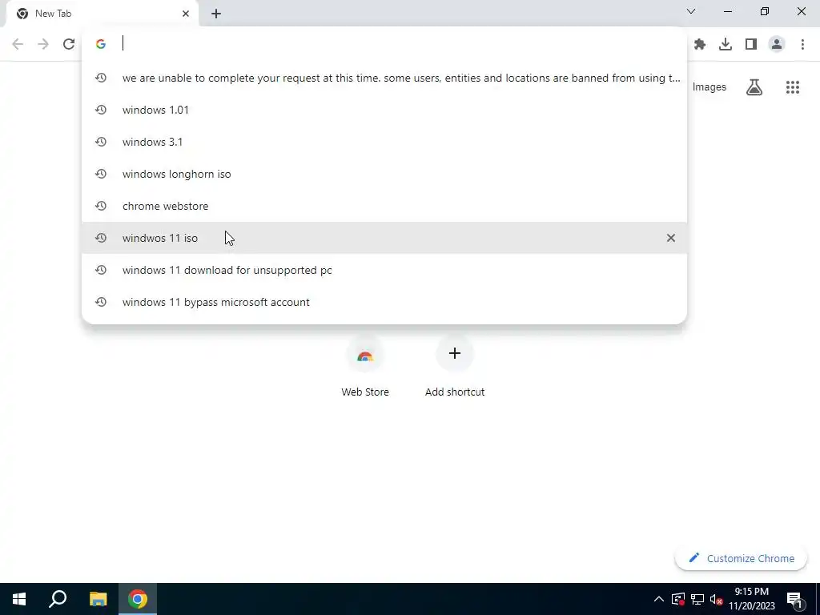Show hidden system tray icons
Viewport: 820px width, 615px height.
tap(659, 599)
